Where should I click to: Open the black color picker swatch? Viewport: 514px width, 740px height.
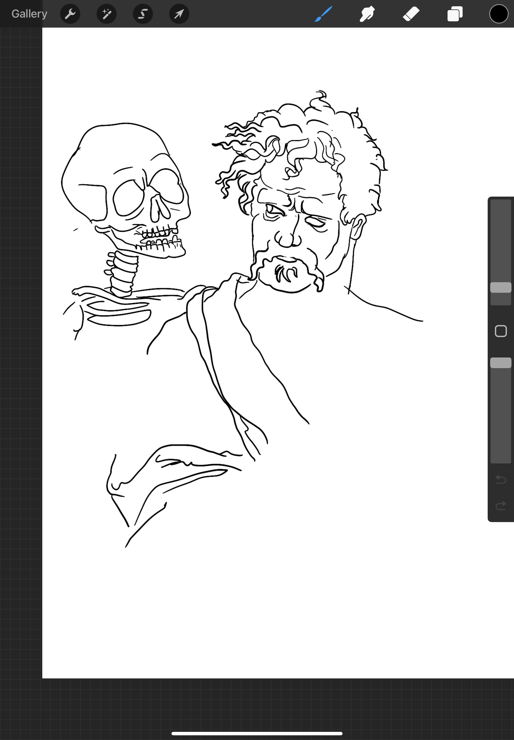coord(499,14)
